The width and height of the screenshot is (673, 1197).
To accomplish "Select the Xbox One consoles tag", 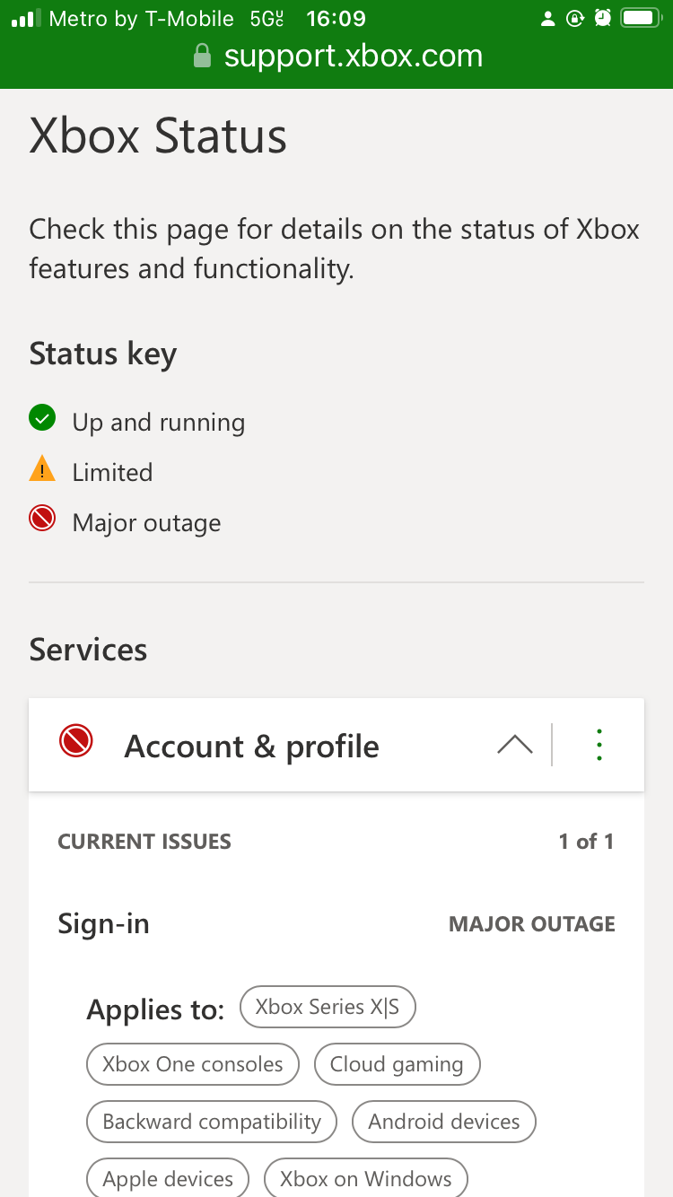I will point(193,1065).
